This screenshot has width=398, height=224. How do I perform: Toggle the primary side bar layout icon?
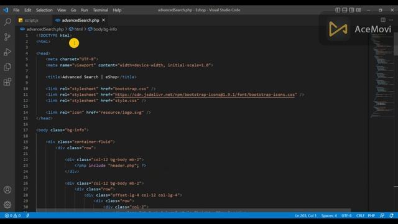(x=338, y=10)
